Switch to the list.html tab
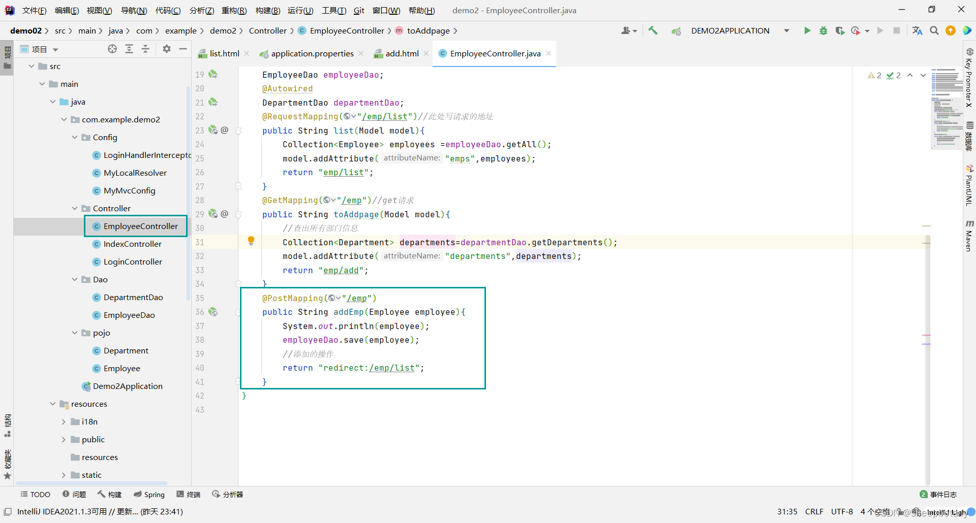Image resolution: width=976 pixels, height=523 pixels. click(224, 53)
